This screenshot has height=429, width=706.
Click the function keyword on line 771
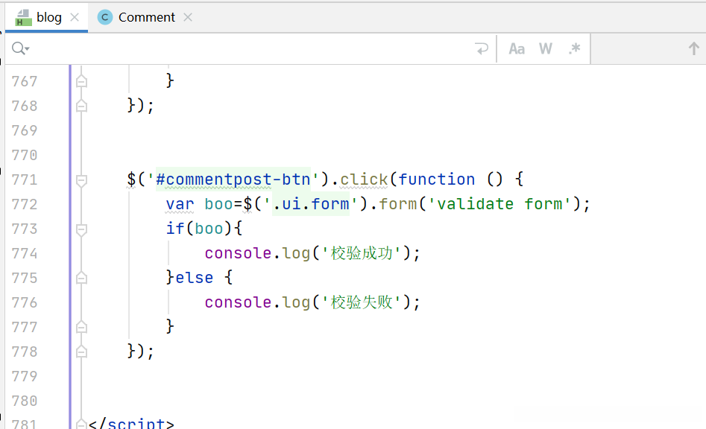click(x=436, y=179)
